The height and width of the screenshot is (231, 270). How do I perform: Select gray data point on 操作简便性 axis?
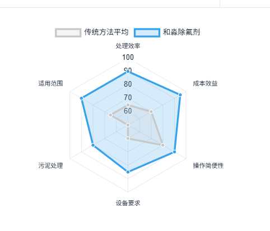[163, 145]
